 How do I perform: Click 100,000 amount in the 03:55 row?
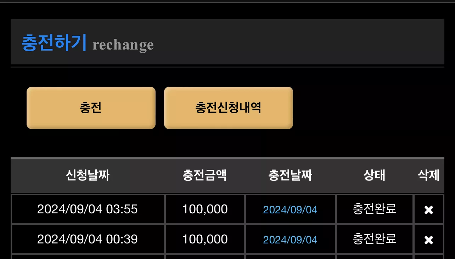click(205, 209)
